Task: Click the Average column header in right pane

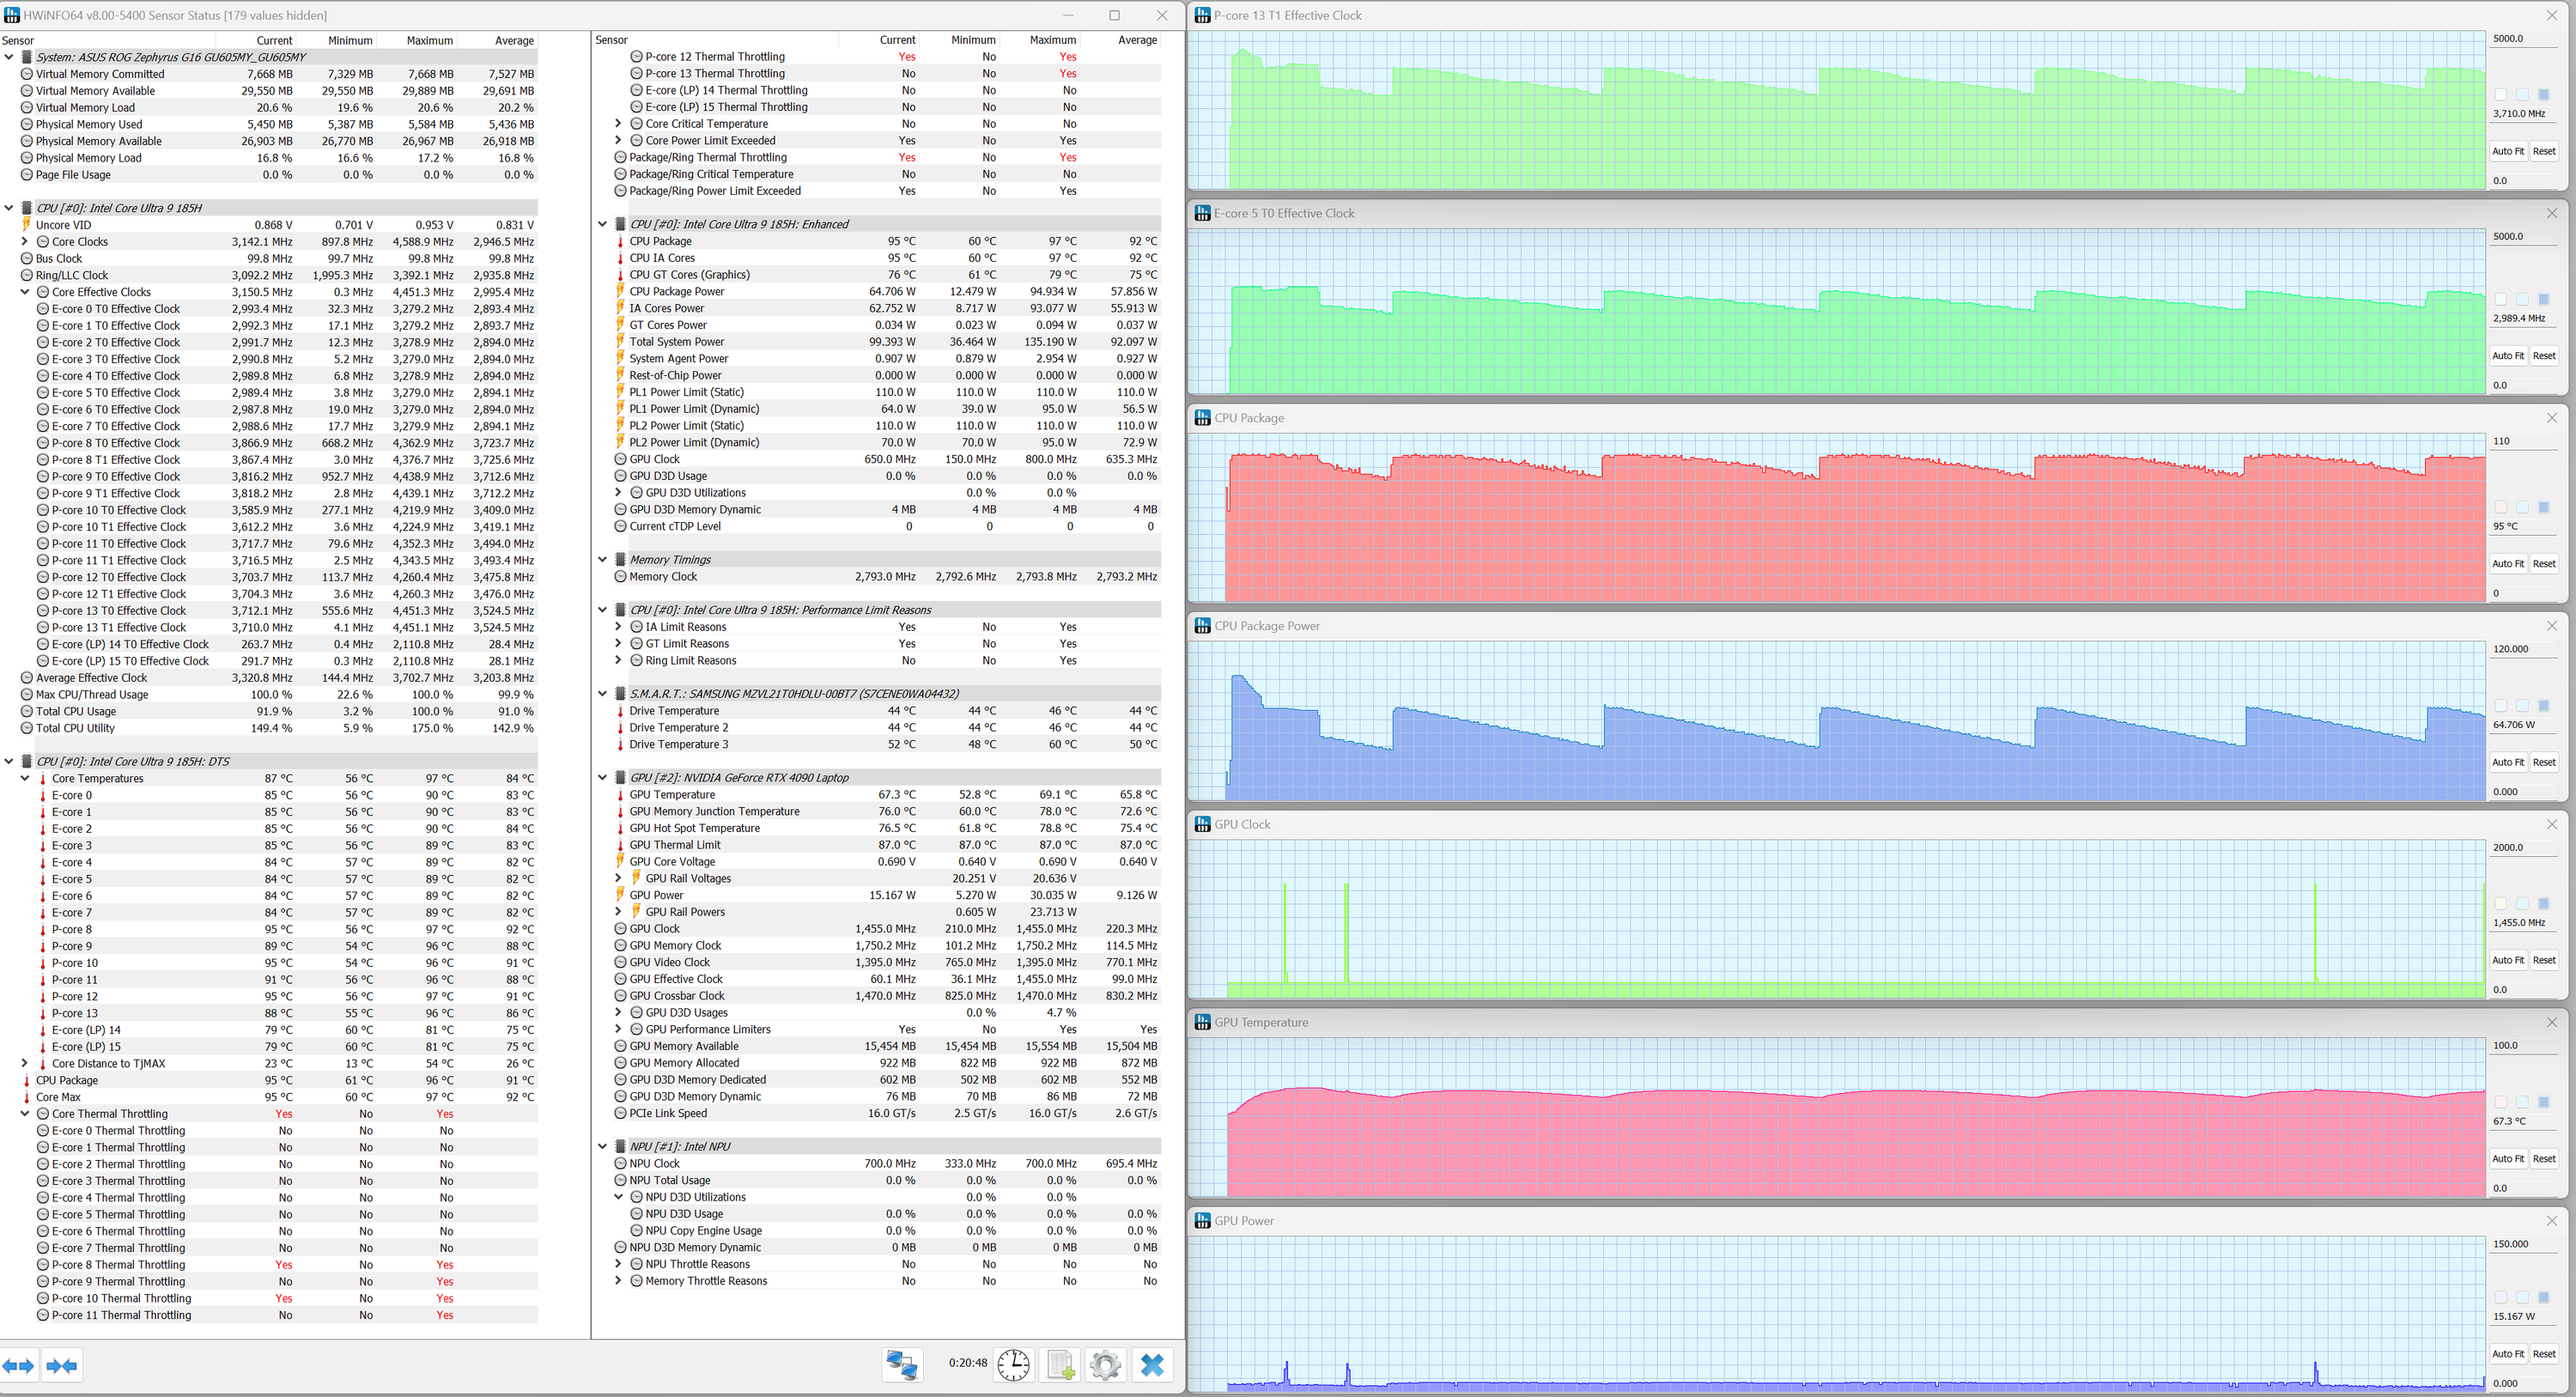Action: point(1136,40)
